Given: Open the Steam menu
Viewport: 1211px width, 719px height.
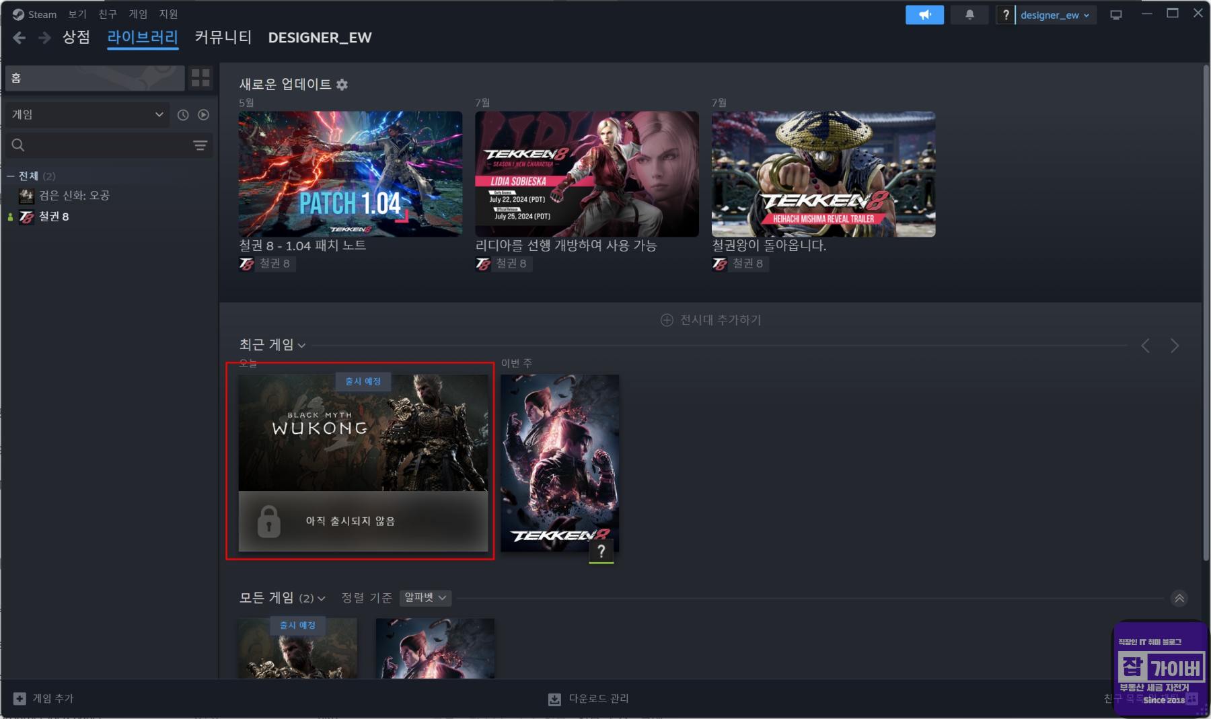Looking at the screenshot, I should pos(34,14).
